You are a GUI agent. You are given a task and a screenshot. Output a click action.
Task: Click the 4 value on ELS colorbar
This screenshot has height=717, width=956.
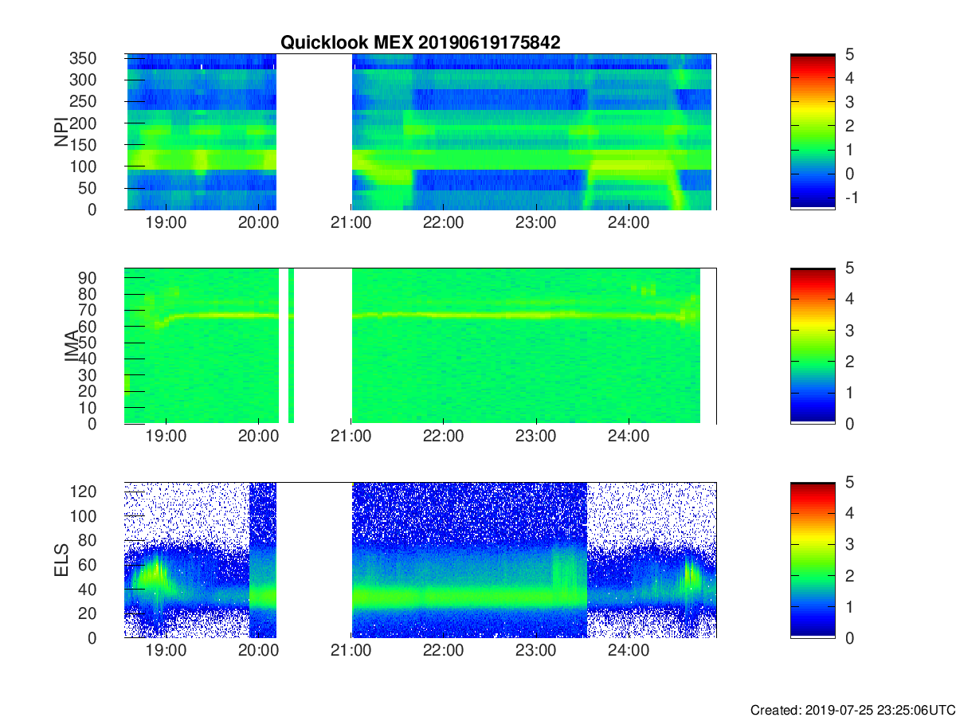(849, 514)
